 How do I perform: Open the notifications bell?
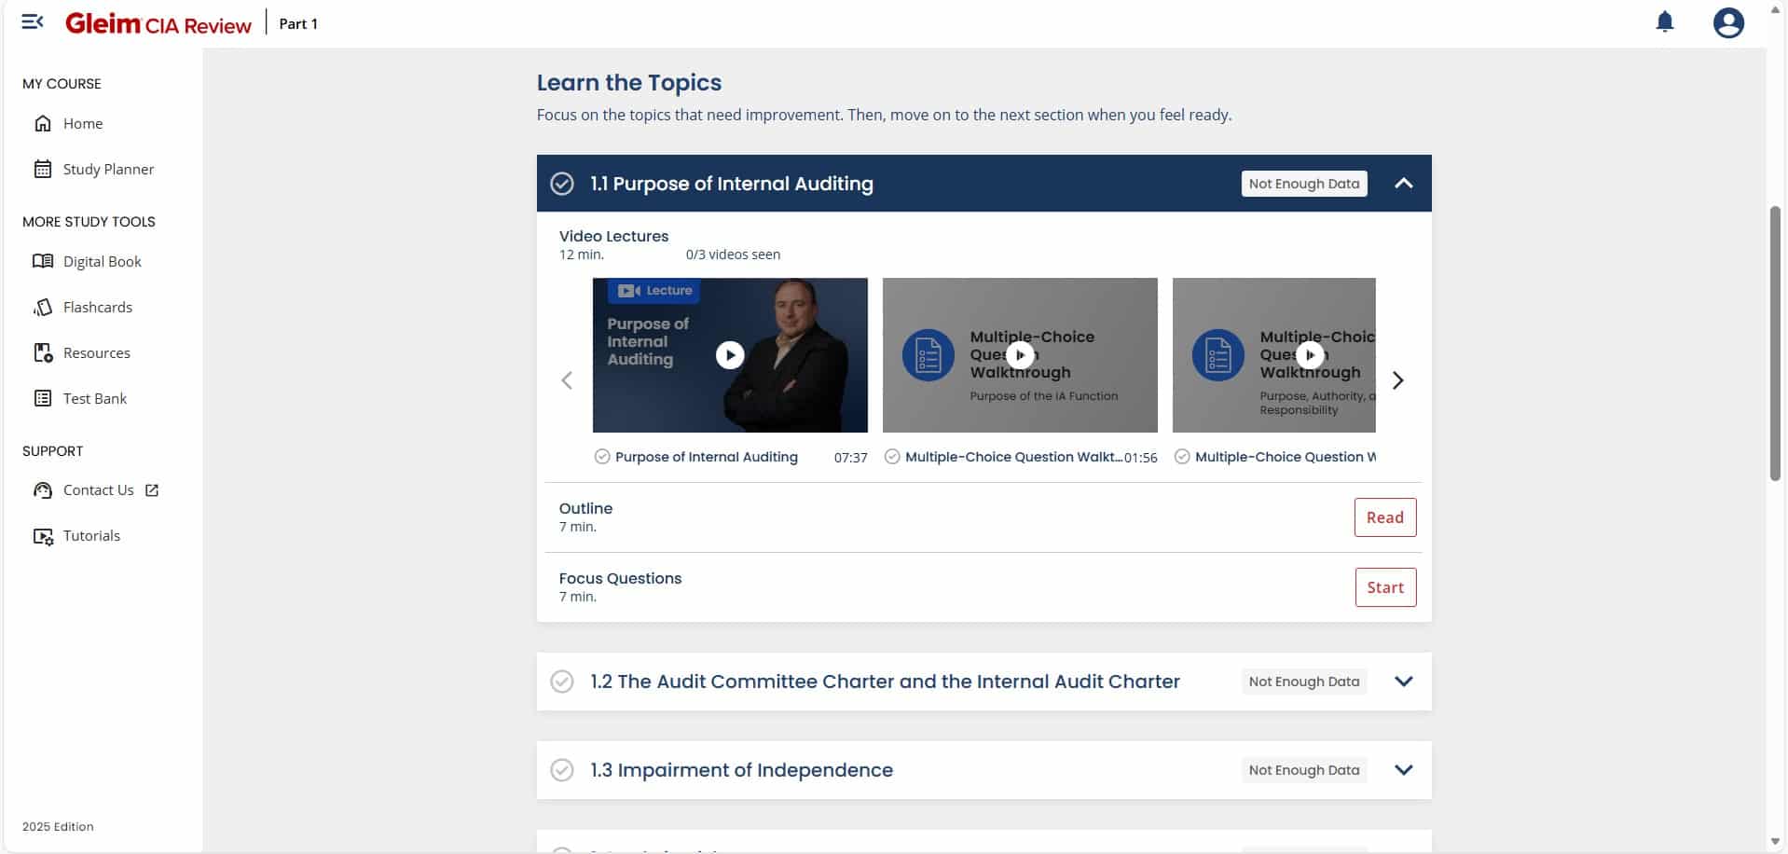1664,22
